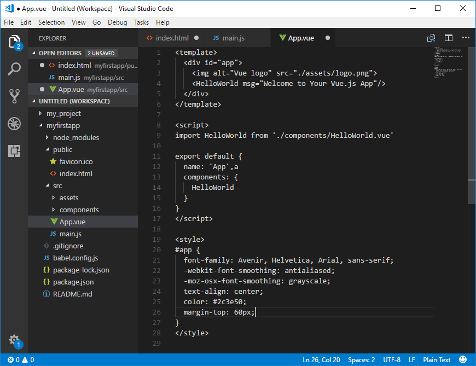Click the unsaved dot on App.vue tab
Screen dimensions: 476x366
tap(328, 38)
